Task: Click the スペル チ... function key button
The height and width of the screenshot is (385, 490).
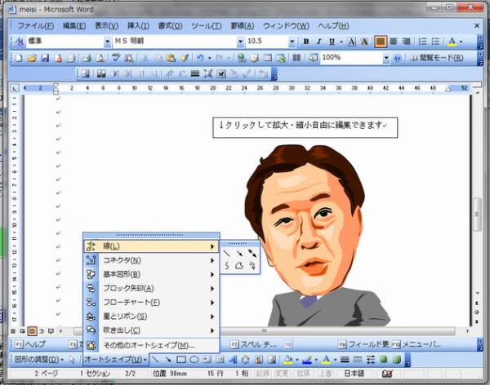Action: click(254, 344)
